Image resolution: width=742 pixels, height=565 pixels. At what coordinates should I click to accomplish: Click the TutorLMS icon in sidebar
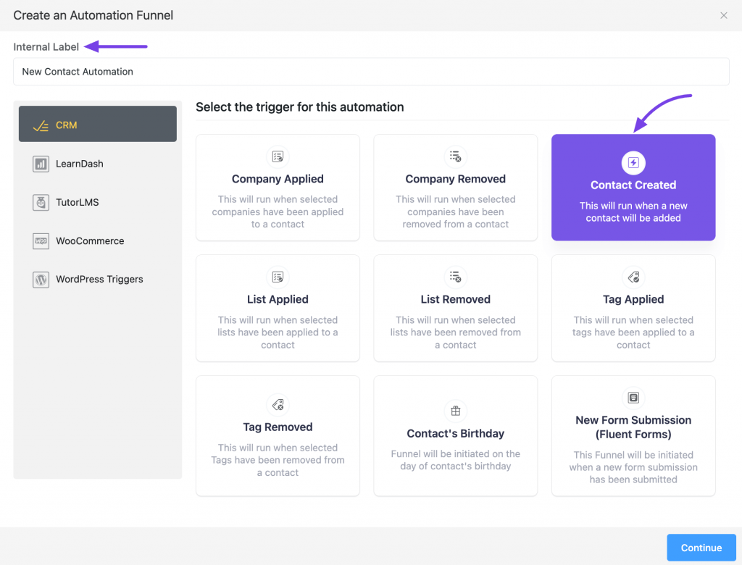tap(40, 202)
